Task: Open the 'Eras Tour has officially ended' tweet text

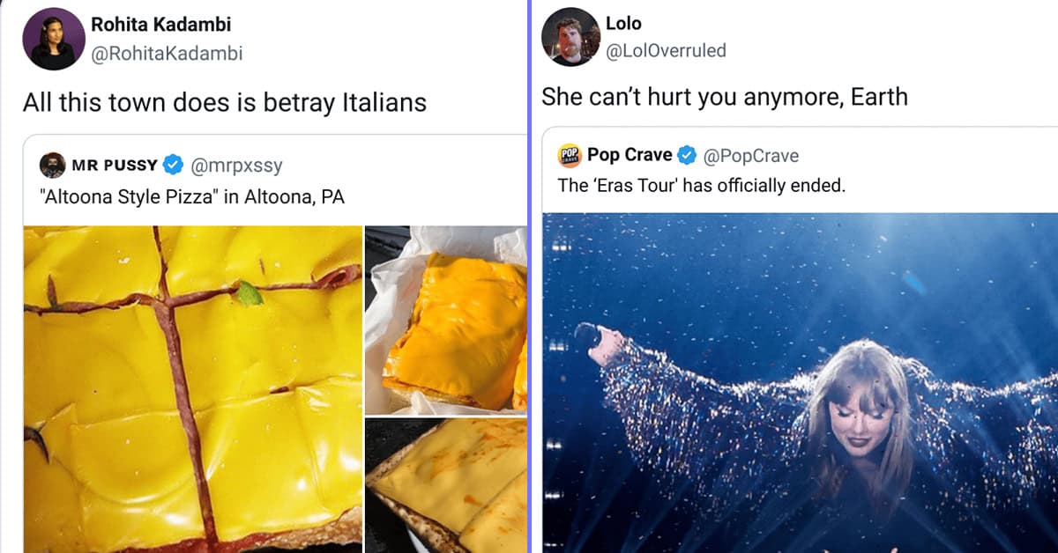Action: pyautogui.click(x=701, y=186)
